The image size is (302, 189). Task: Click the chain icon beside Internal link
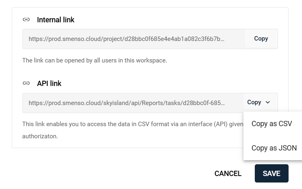coord(26,19)
